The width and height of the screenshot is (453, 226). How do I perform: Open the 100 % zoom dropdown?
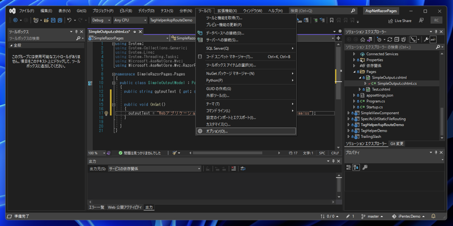tap(97, 153)
